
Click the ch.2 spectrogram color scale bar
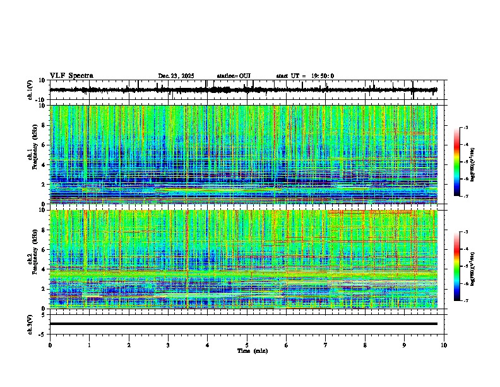(x=457, y=266)
